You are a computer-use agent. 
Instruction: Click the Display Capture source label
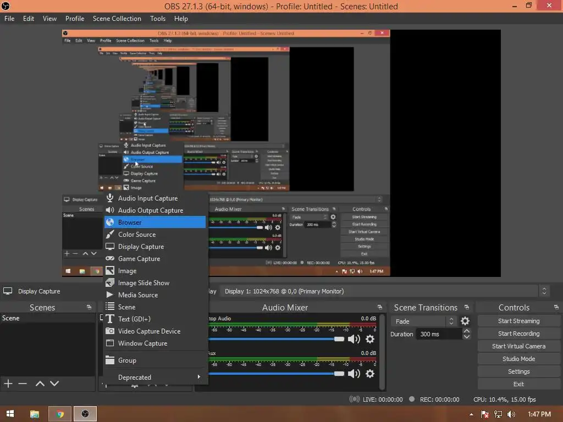[x=39, y=291]
